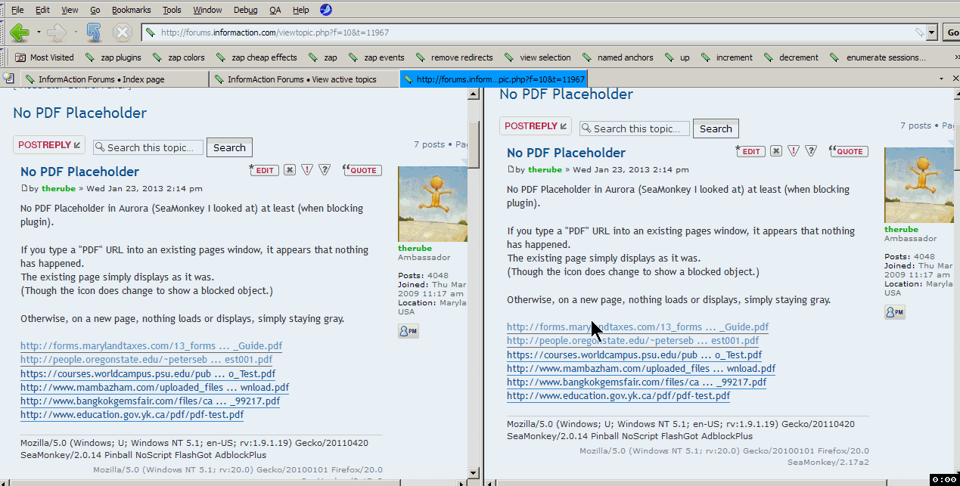
Task: Click the Edit post icon in the right pane
Action: coord(750,151)
